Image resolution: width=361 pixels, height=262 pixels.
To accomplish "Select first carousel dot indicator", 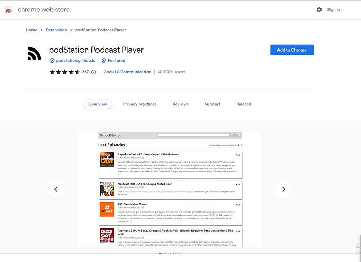I will [160, 253].
